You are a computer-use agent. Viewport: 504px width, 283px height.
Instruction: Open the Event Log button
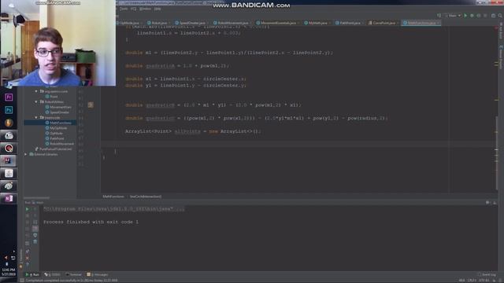(x=487, y=274)
